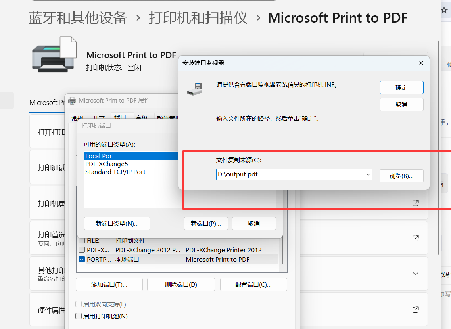Viewport: 451px width, 329px height.
Task: Close the 安装端口监视器 dialog
Action: [421, 63]
